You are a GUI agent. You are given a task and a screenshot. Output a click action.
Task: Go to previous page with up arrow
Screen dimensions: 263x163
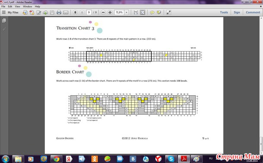75,12
